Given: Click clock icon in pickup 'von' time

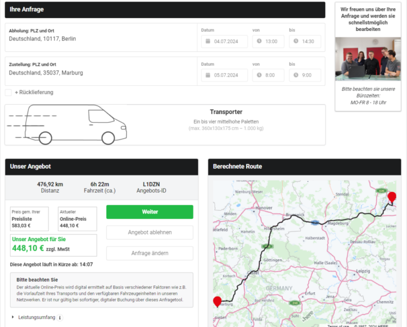Looking at the screenshot, I should (259, 41).
